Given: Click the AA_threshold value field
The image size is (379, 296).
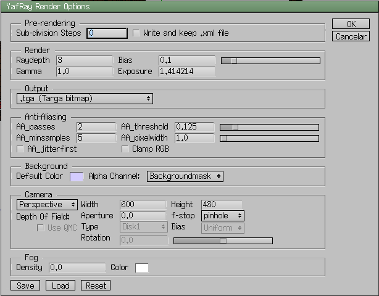Looking at the screenshot, I should coord(194,127).
